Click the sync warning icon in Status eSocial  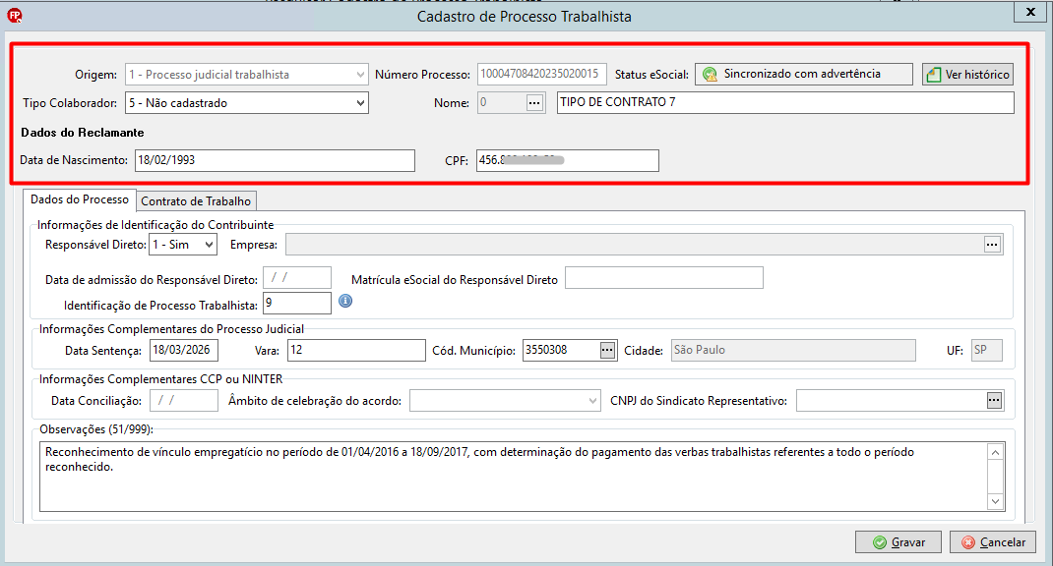(x=710, y=75)
